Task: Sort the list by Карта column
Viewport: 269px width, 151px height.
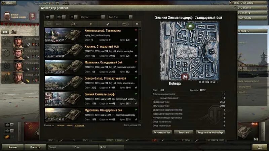Action: (59, 24)
